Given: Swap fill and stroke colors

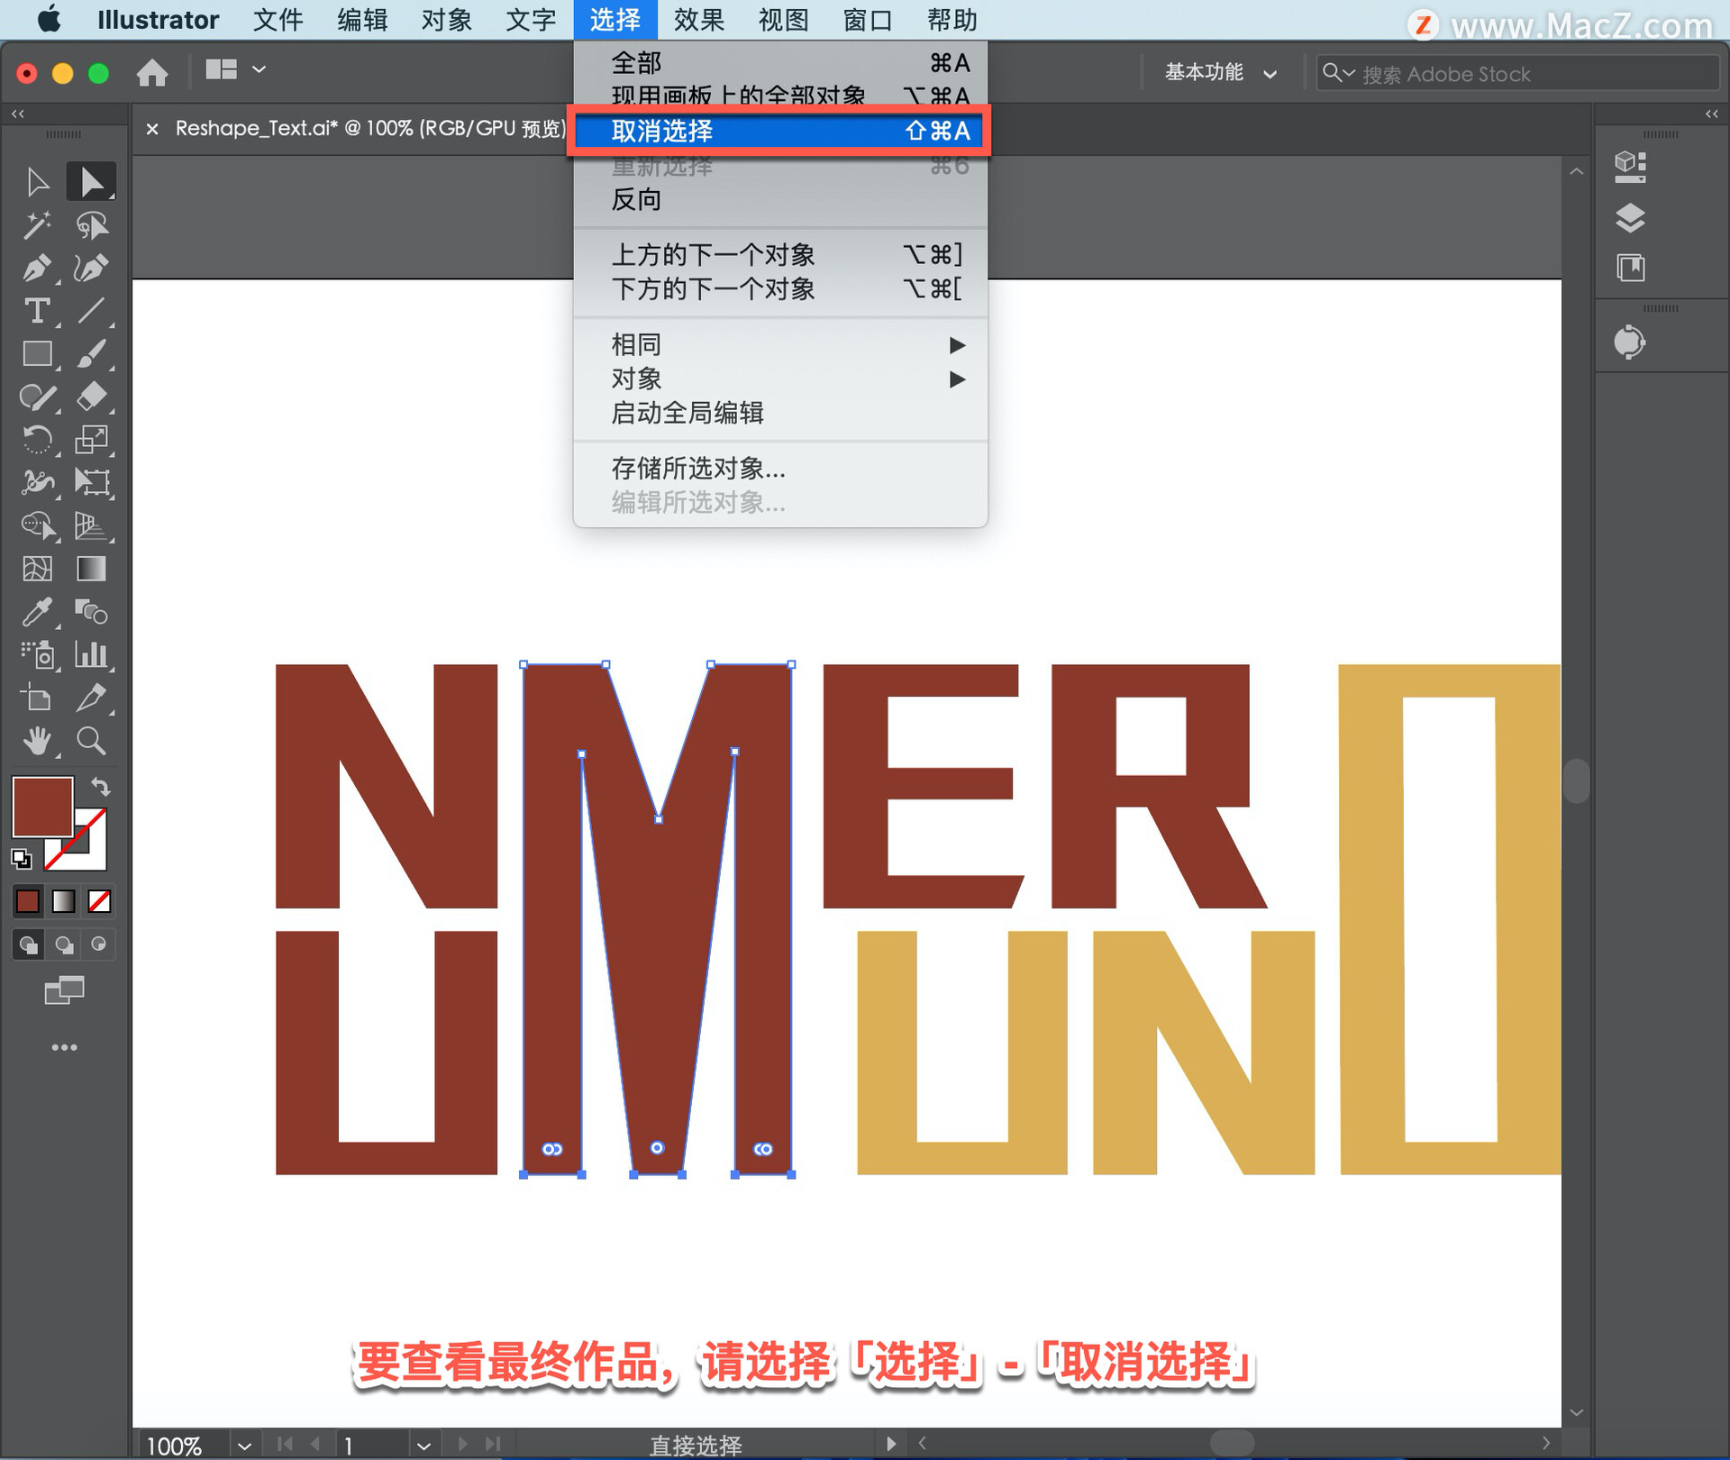Looking at the screenshot, I should [x=101, y=787].
